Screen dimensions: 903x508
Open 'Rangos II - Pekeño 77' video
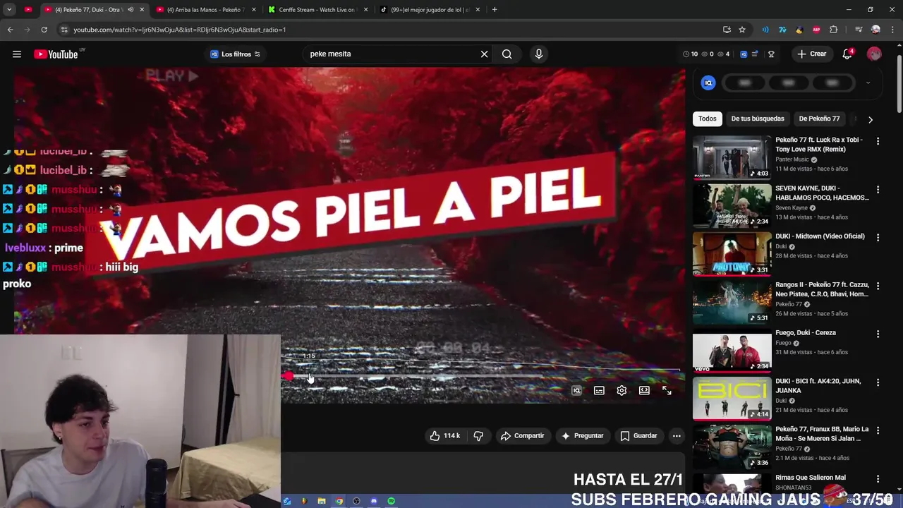coord(822,289)
